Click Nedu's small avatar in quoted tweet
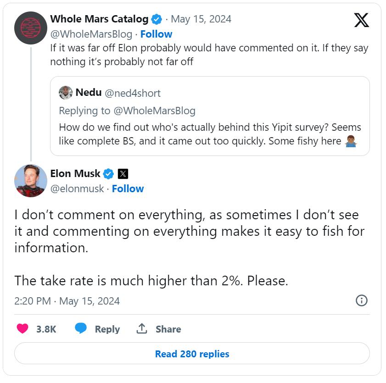The image size is (386, 383). pyautogui.click(x=66, y=93)
